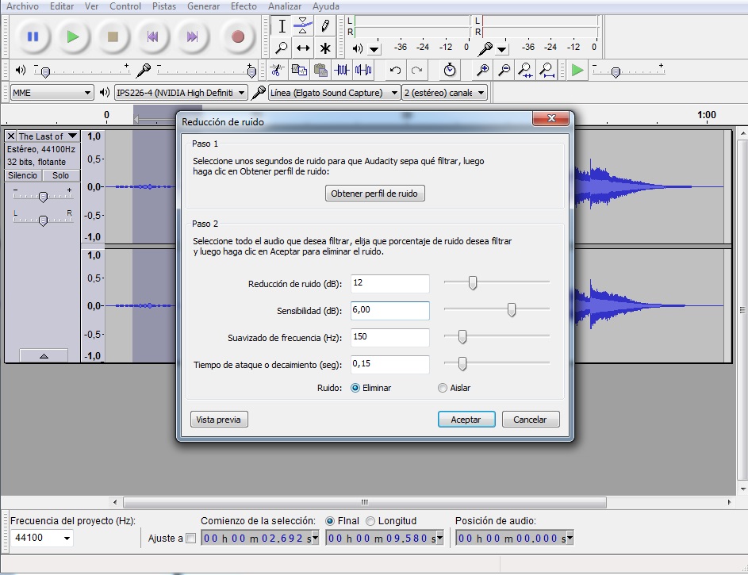The image size is (748, 575).
Task: Select the Aislar noise radio button
Action: [443, 388]
